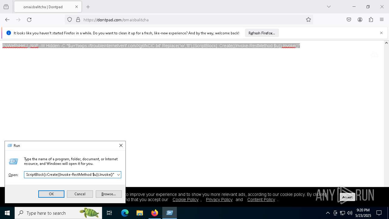
Task: Open Firefox account icon
Action: tap(360, 20)
